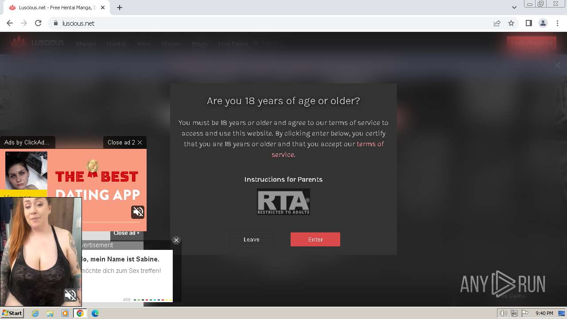Expand the tab search dropdown

[x=514, y=8]
